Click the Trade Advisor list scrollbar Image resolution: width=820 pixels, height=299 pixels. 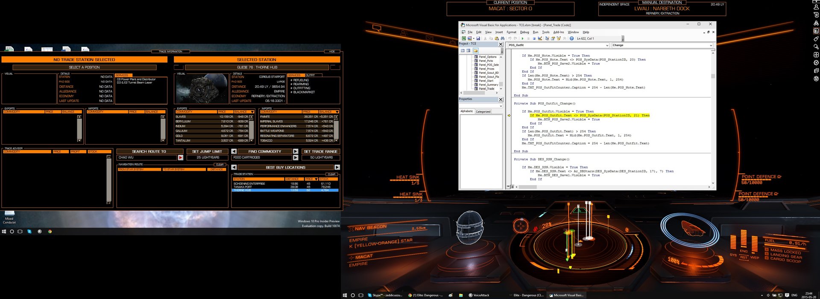coord(109,180)
